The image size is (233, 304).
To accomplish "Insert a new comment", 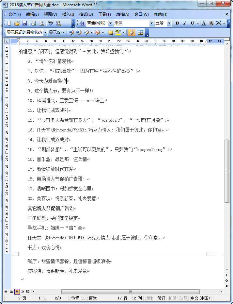I will click(111, 32).
